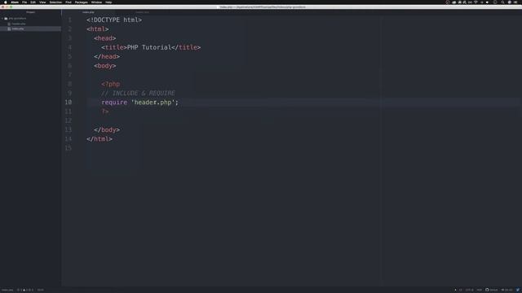Open header.php in the project tree
522x293 pixels.
point(19,24)
